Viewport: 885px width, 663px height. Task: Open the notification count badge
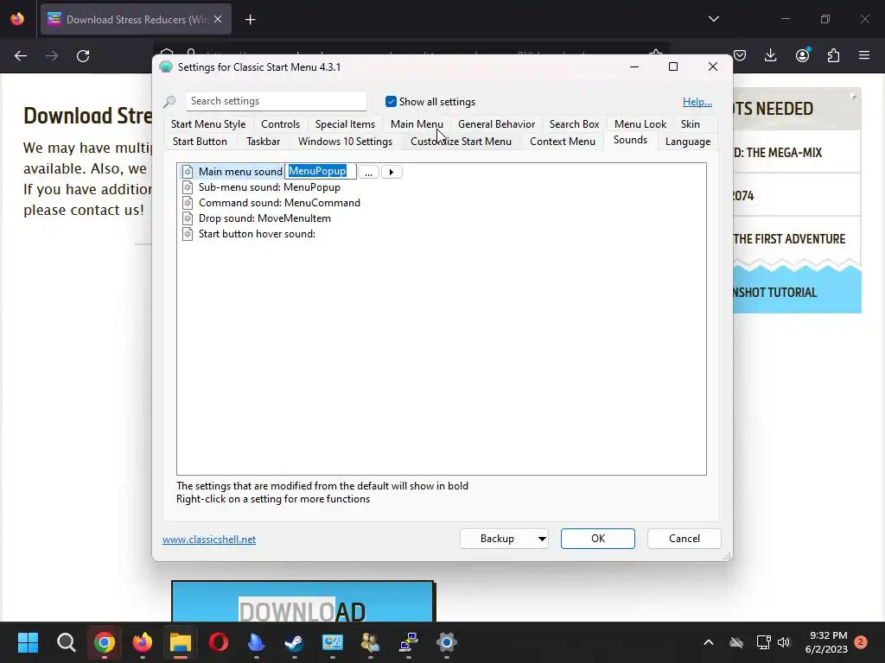click(861, 642)
